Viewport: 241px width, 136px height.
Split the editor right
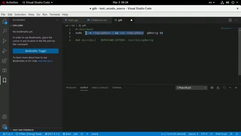(x=230, y=20)
